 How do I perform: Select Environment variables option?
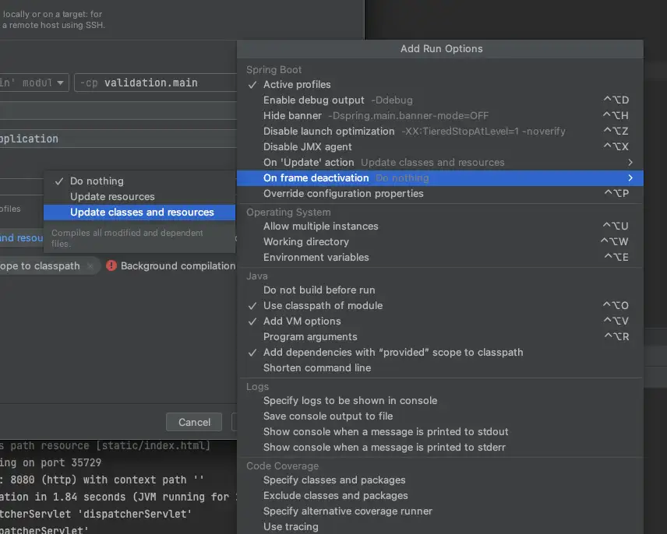(440, 257)
